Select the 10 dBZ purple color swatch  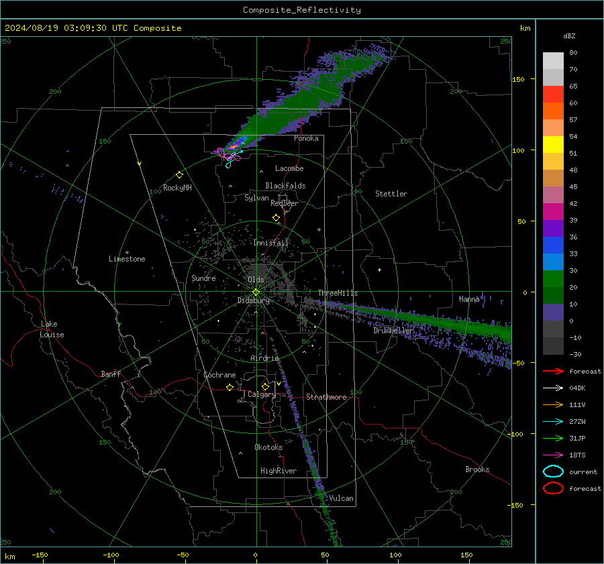tap(553, 313)
